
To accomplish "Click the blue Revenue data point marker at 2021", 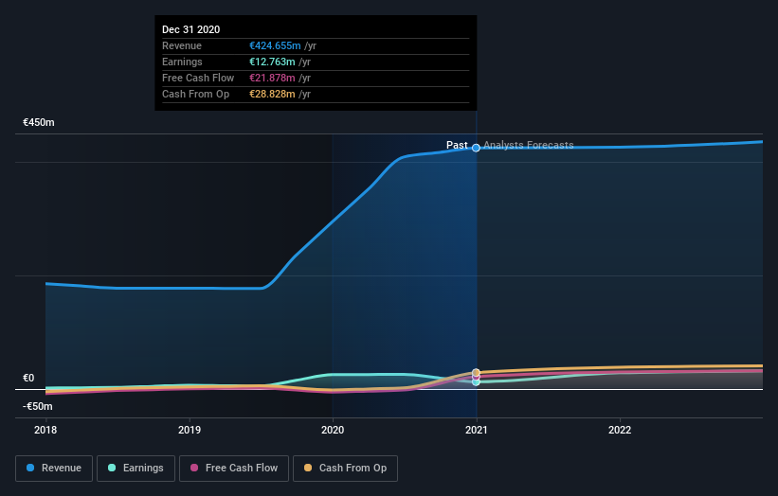I will coord(476,148).
